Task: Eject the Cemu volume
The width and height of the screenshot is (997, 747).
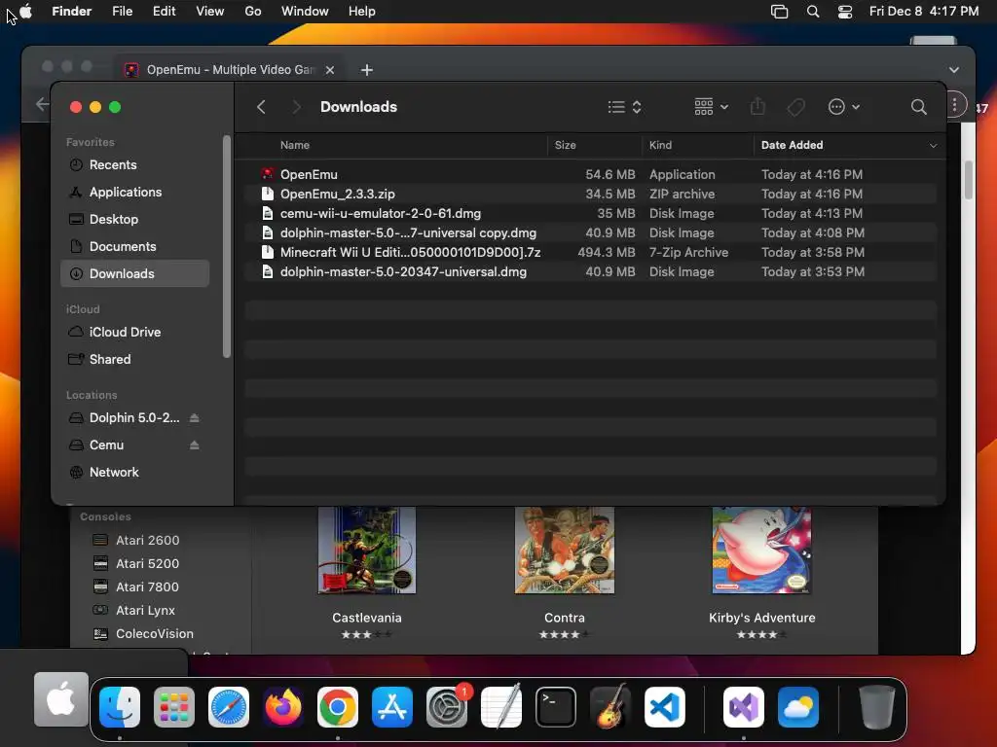Action: (x=195, y=445)
